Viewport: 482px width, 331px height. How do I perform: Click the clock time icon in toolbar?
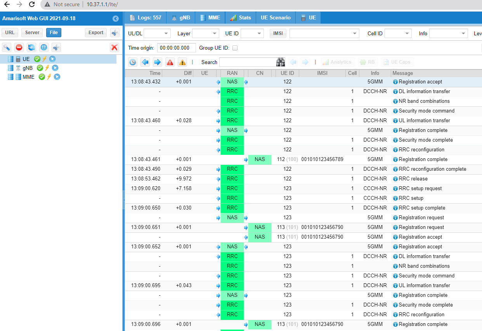click(x=133, y=62)
